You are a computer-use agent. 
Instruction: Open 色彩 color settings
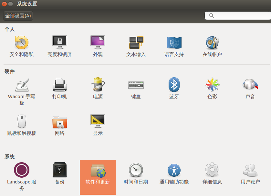212,89
